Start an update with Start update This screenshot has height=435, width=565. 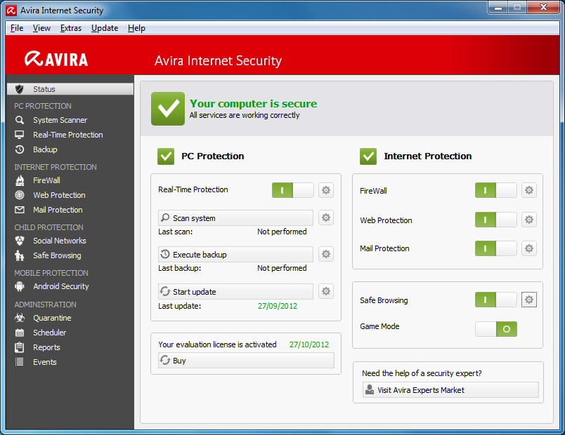point(235,291)
